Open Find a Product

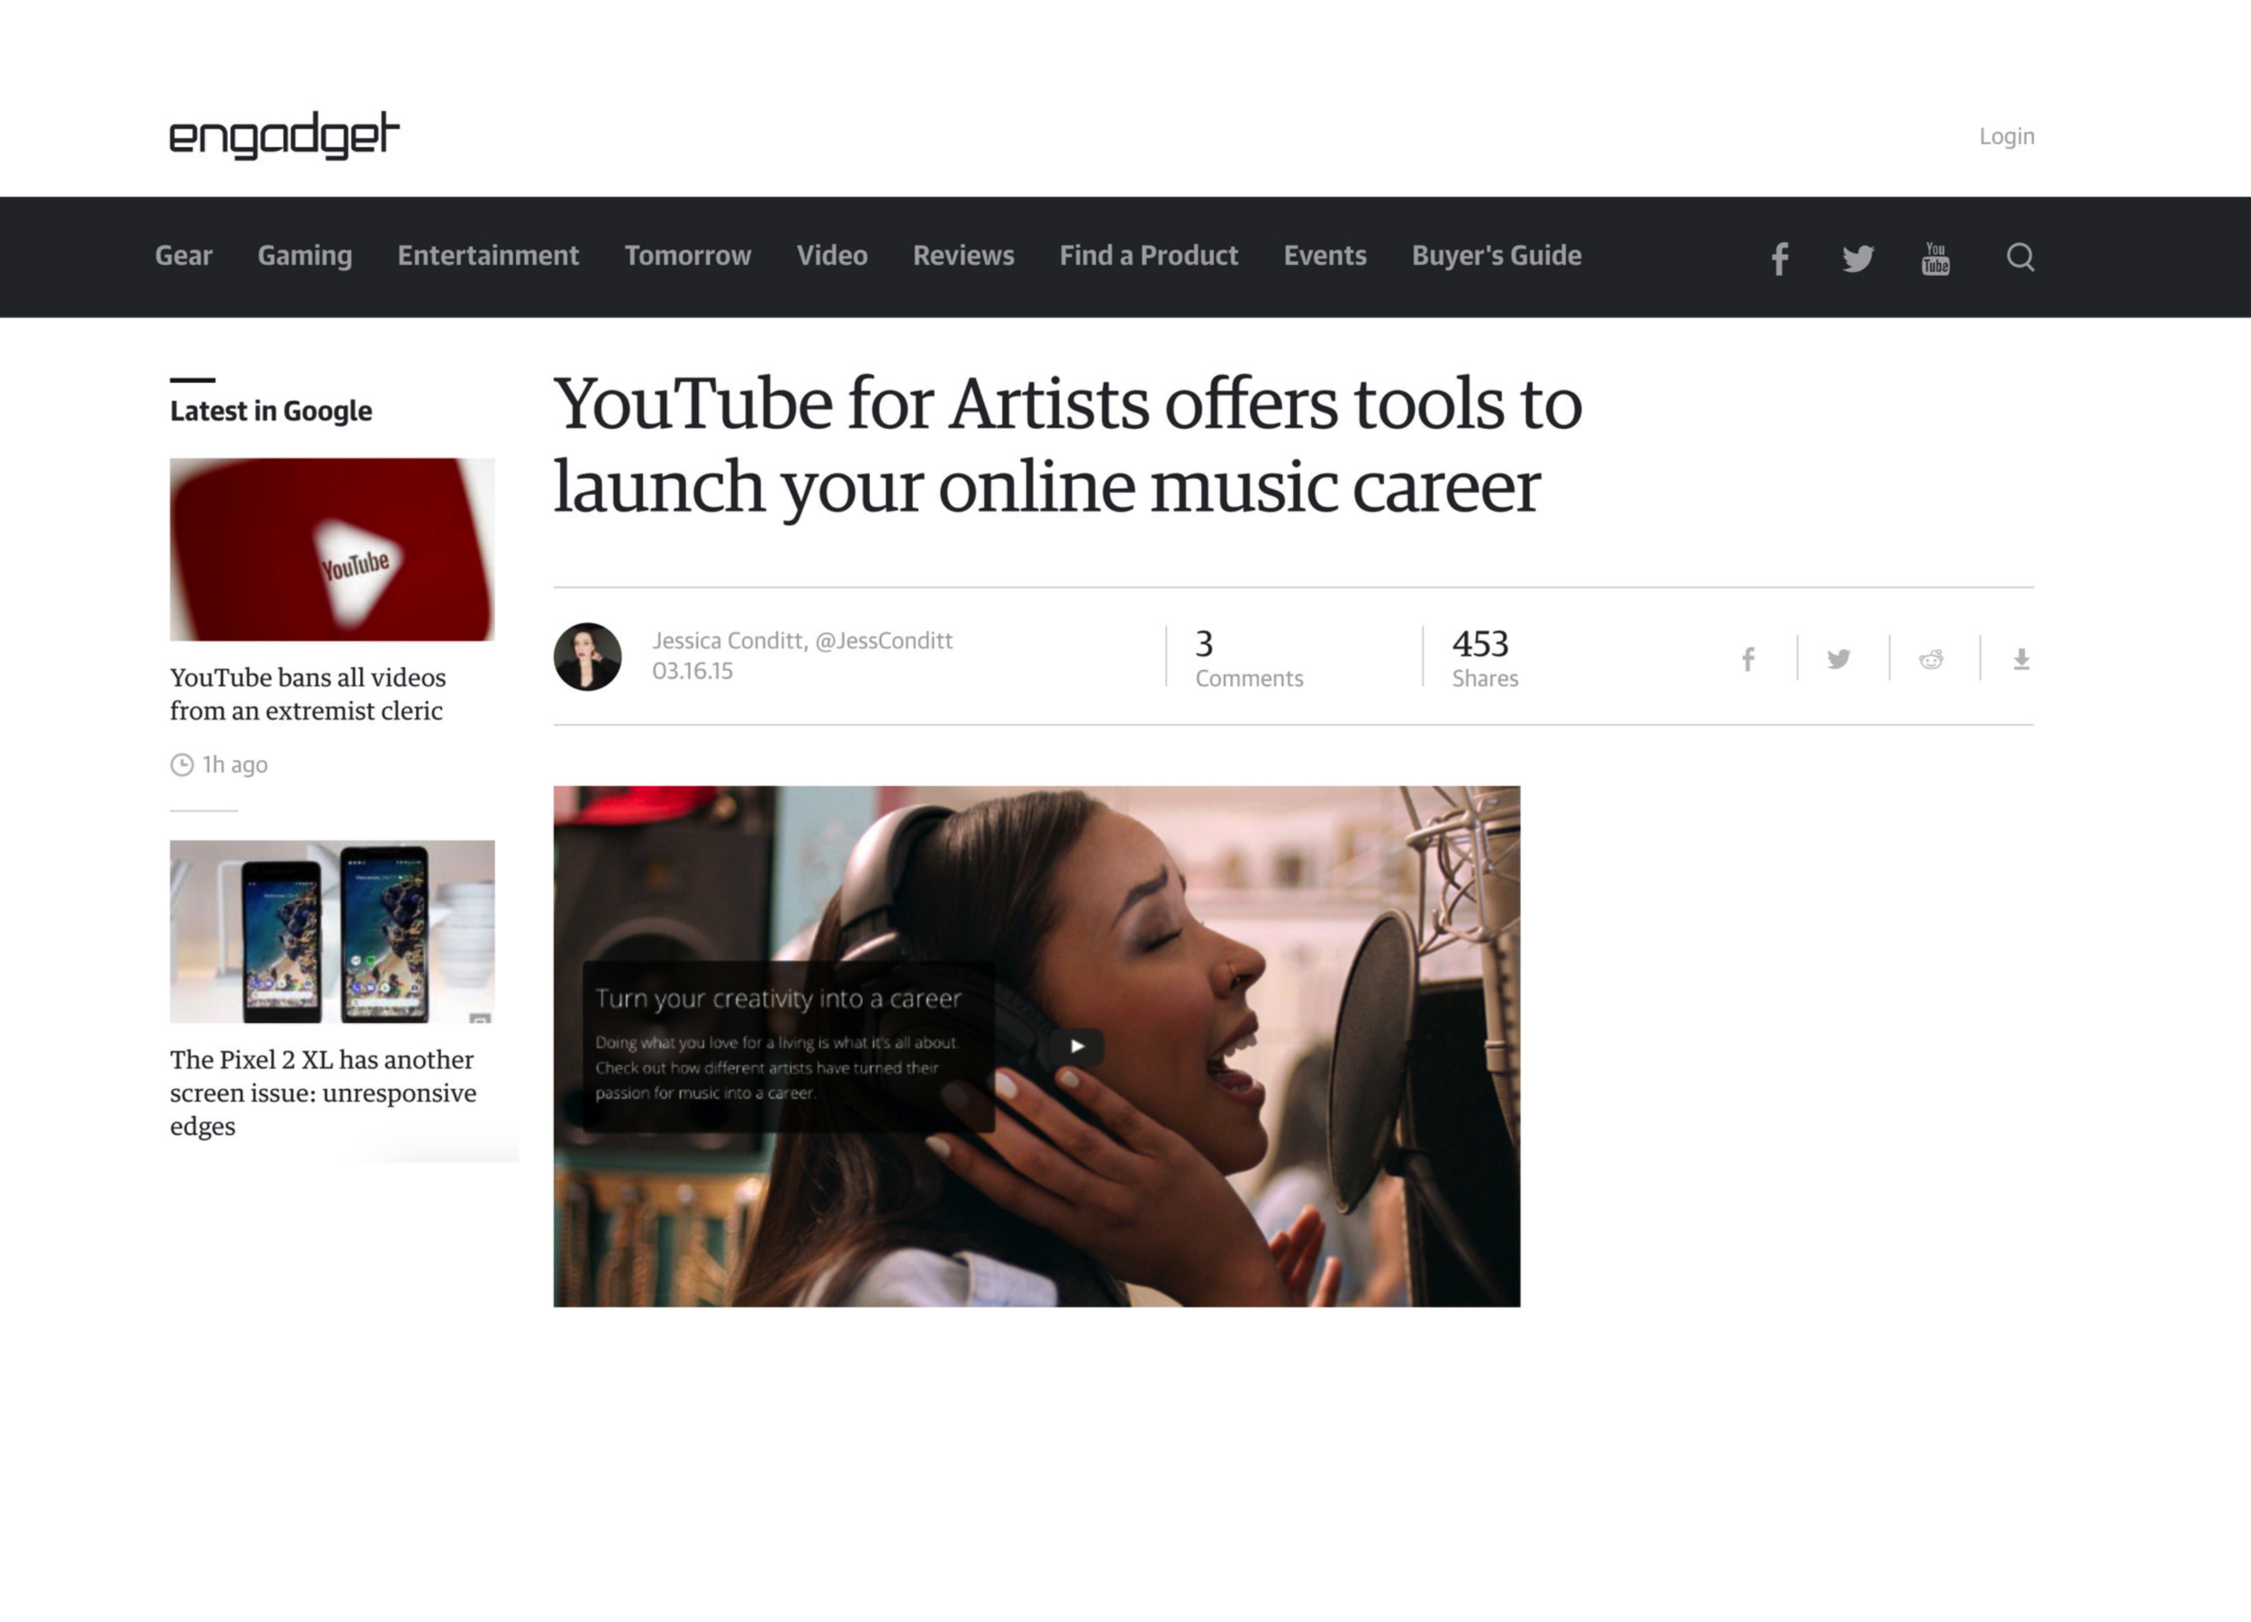(x=1148, y=256)
